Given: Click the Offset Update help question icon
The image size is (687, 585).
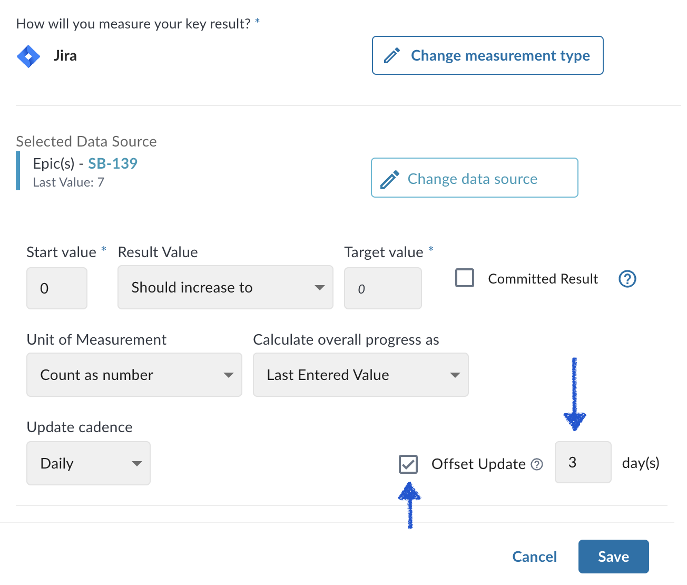Looking at the screenshot, I should click(536, 464).
